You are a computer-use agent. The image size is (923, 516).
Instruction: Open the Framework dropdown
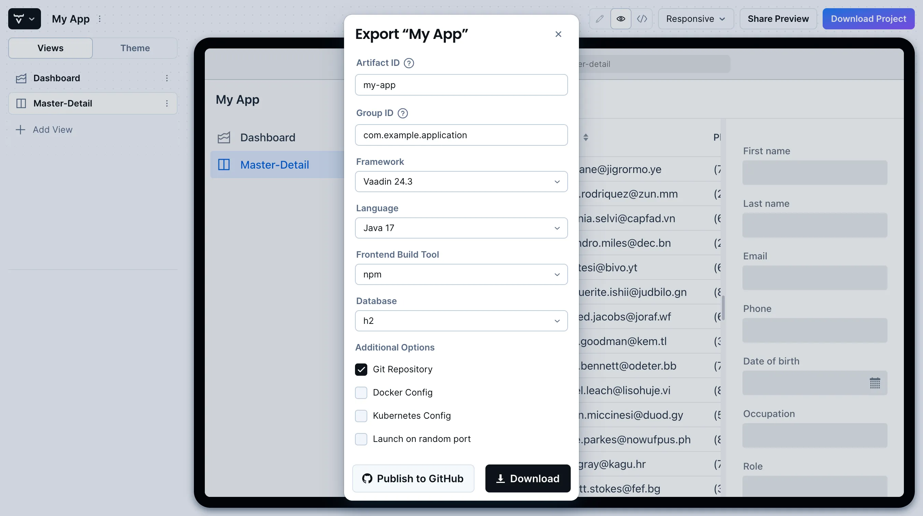point(461,182)
